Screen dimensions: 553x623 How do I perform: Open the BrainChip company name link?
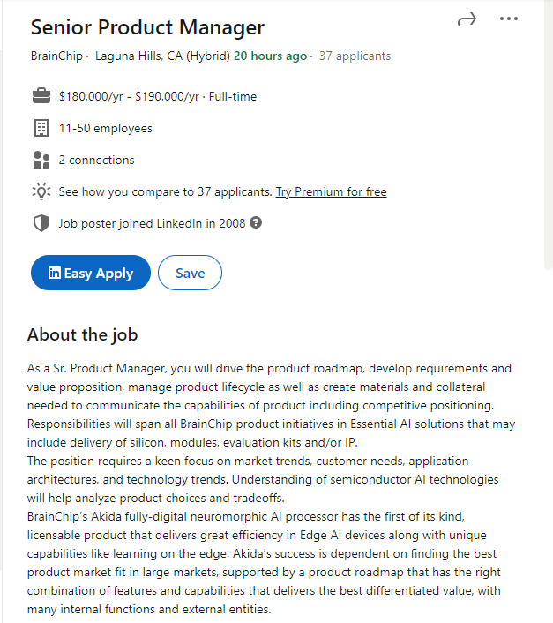pos(56,56)
